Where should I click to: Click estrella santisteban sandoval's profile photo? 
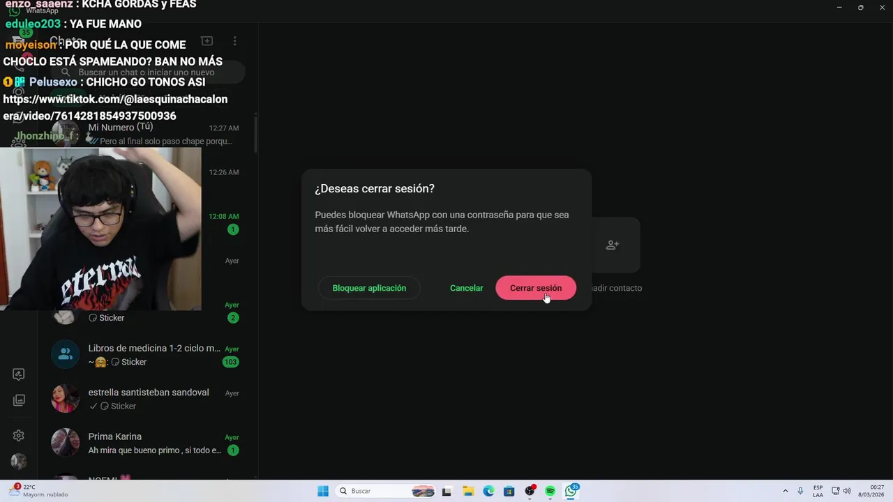pyautogui.click(x=66, y=398)
